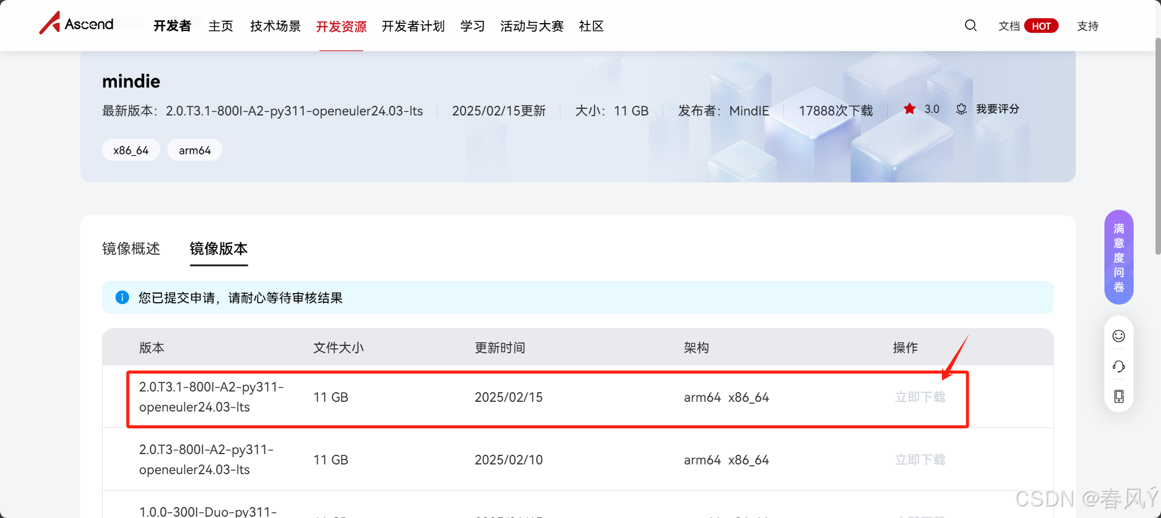The height and width of the screenshot is (518, 1161).
Task: Click the 文件大小 column header
Action: pos(338,348)
